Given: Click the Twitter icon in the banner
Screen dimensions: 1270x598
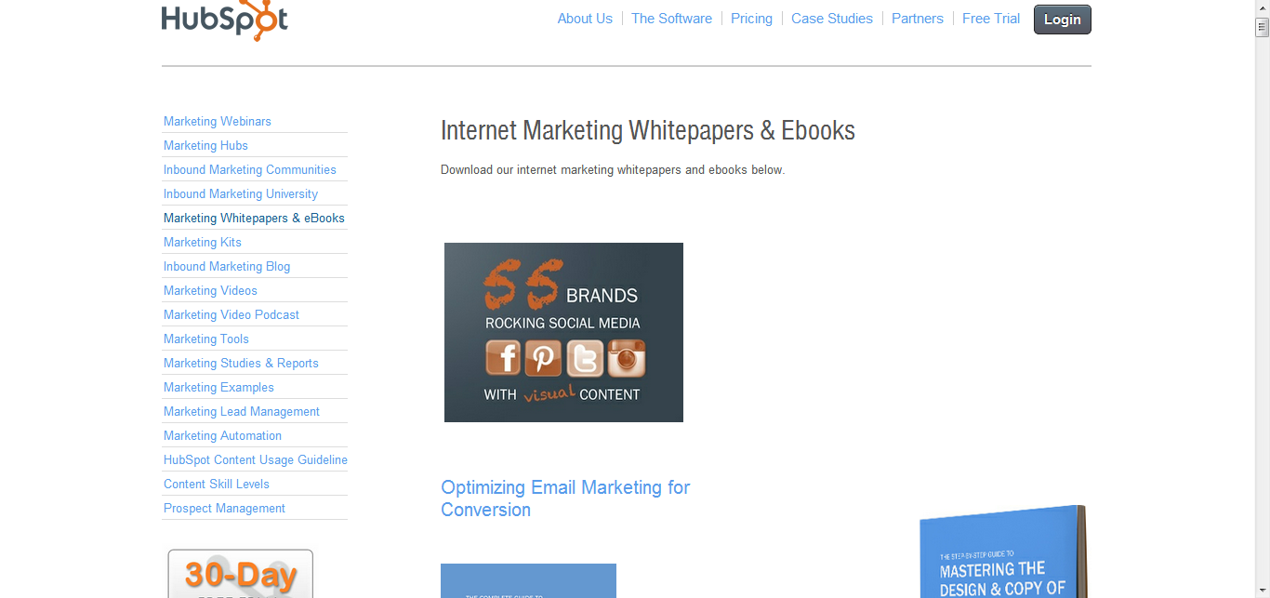Looking at the screenshot, I should (x=585, y=358).
